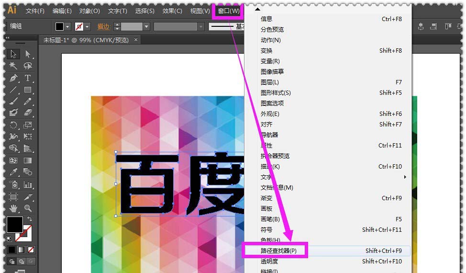Swap fill and stroke colors
466x273 pixels.
tap(29, 219)
